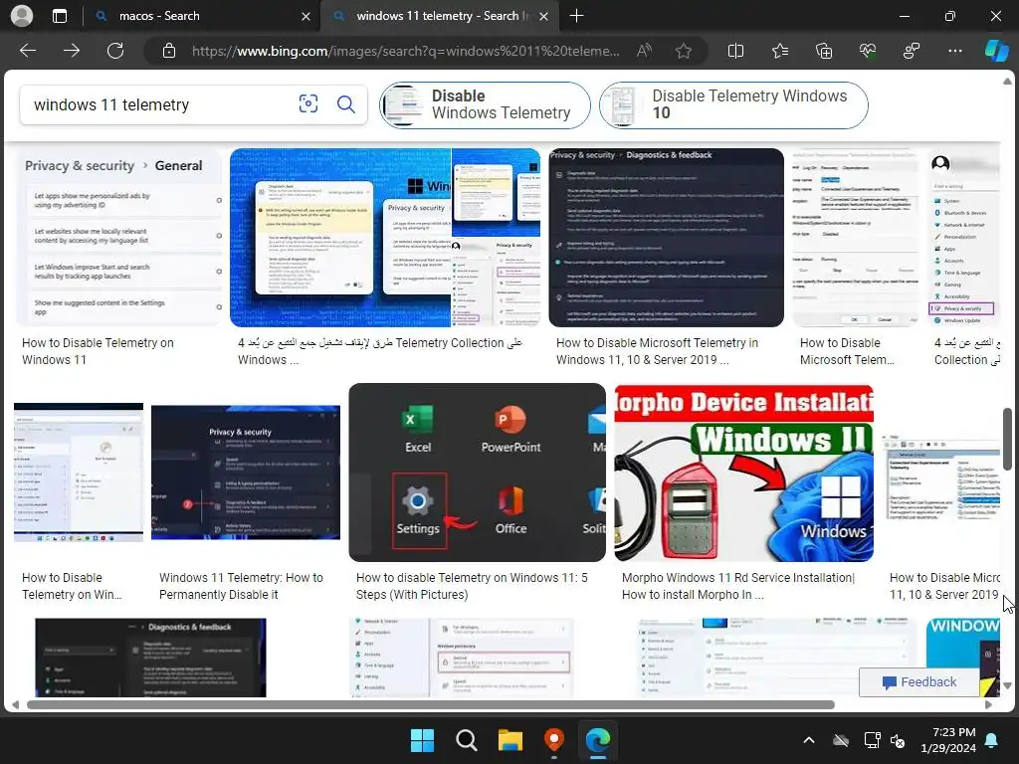Close the macos - Search tab
The width and height of the screenshot is (1019, 764).
pos(306,16)
